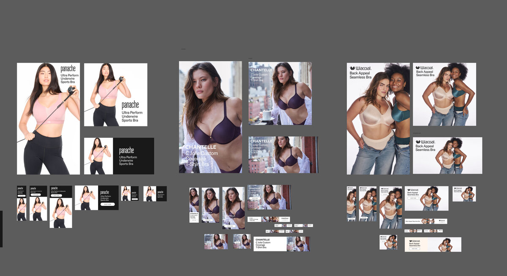The image size is (507, 276).
Task: Select the narrowest small panache skyscraper ad
Action: click(x=22, y=203)
